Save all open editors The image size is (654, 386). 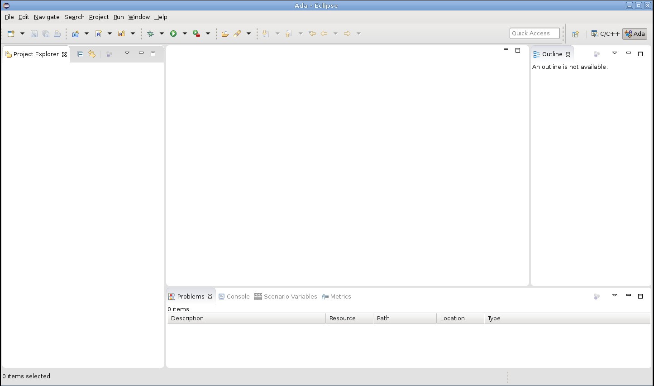point(46,33)
